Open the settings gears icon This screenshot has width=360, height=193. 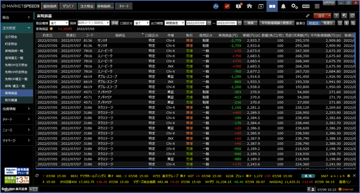click(294, 6)
